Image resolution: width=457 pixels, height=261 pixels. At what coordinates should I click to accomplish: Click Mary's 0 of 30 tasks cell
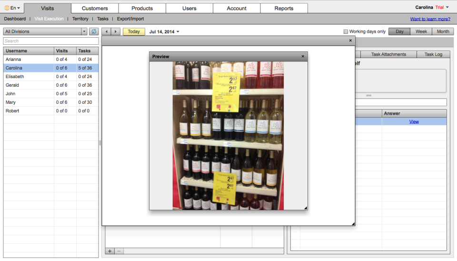(88, 102)
